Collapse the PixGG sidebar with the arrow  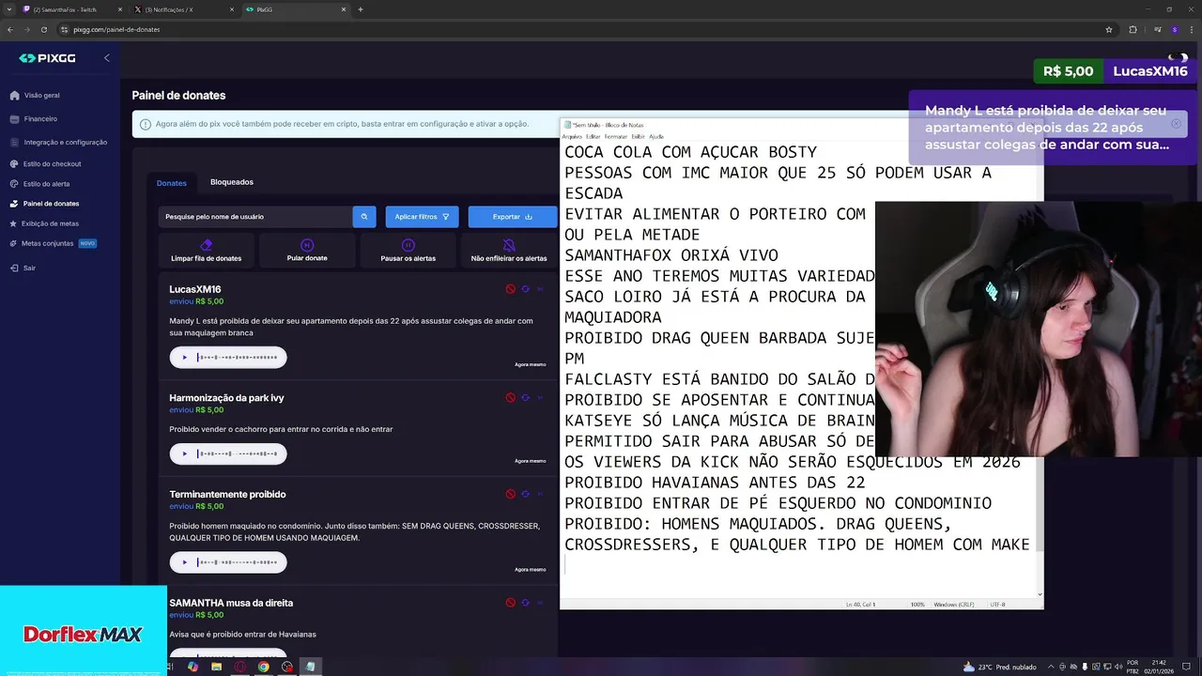106,58
